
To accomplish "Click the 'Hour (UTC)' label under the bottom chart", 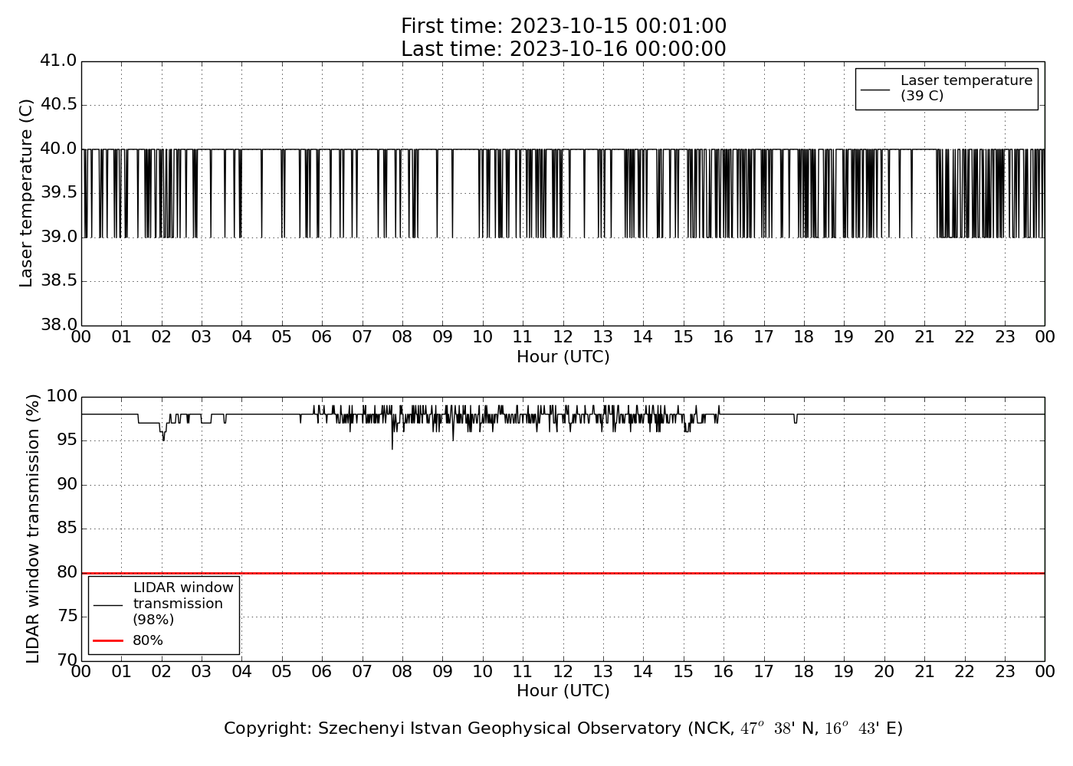I will [563, 691].
